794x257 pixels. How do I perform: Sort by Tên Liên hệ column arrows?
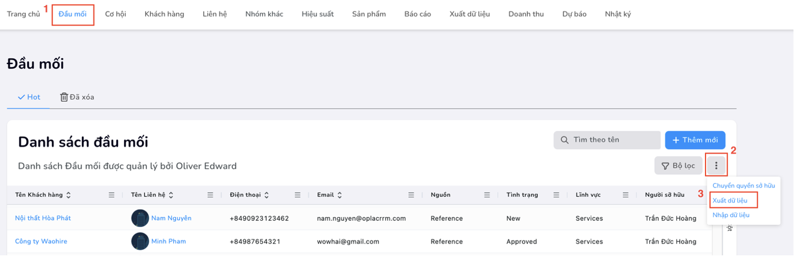click(x=171, y=195)
